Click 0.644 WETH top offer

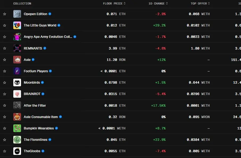[x=199, y=83]
